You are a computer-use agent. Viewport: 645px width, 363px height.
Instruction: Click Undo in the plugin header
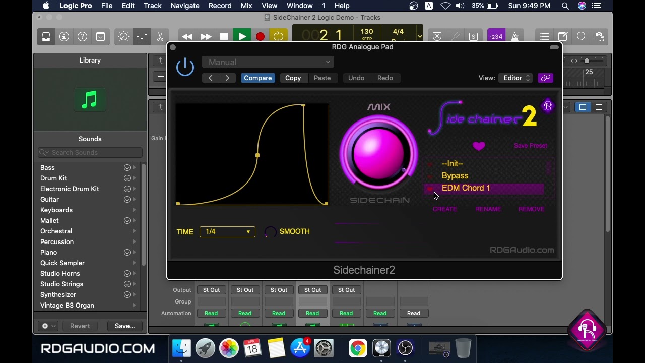[x=356, y=78]
